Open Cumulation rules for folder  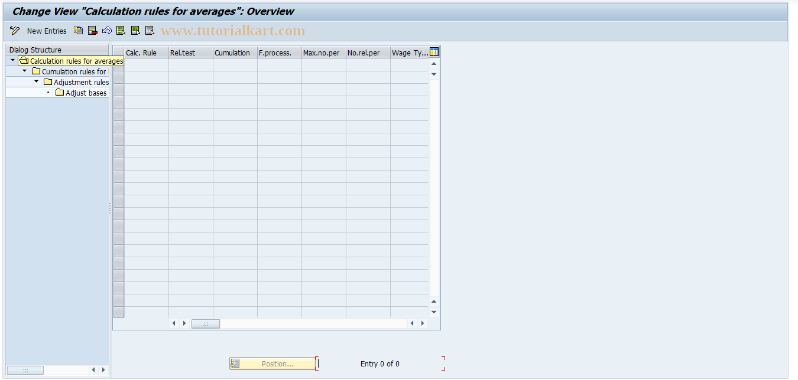point(69,71)
